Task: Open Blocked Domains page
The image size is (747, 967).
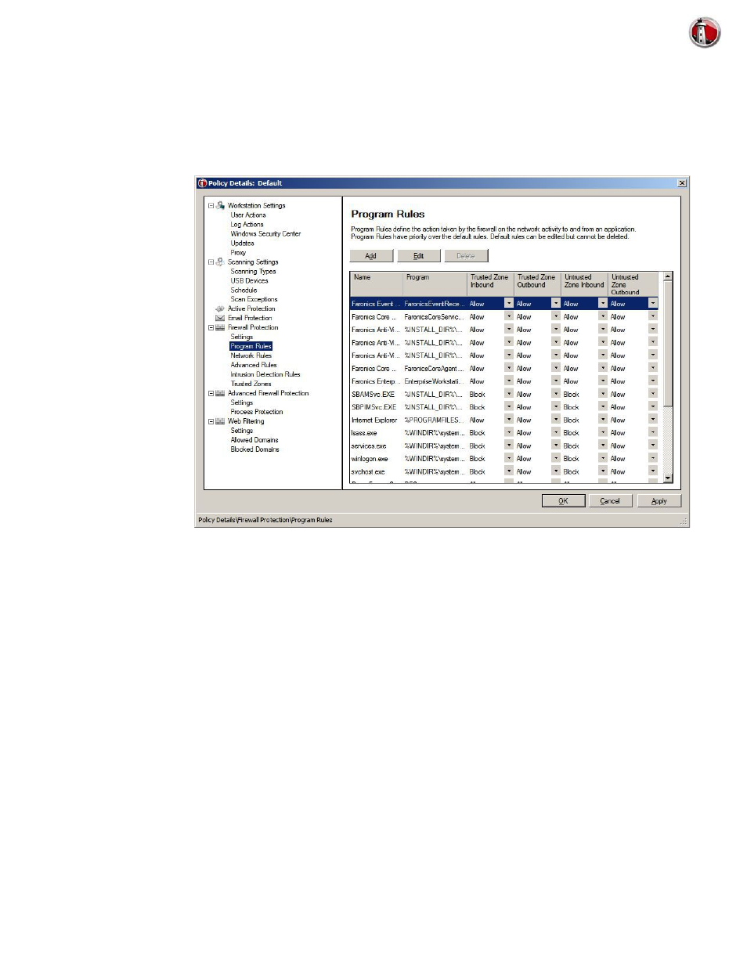Action: point(254,449)
